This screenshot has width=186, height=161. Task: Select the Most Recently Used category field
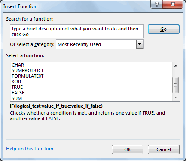(x=100, y=44)
